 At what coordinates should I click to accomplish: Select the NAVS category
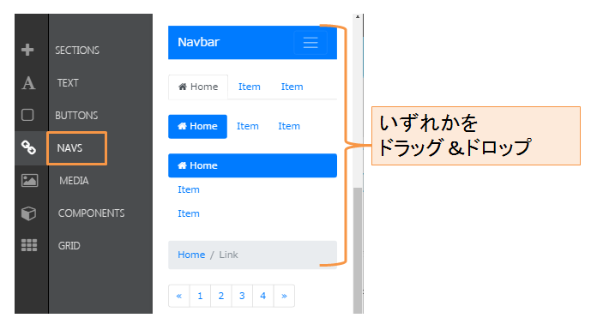point(69,148)
